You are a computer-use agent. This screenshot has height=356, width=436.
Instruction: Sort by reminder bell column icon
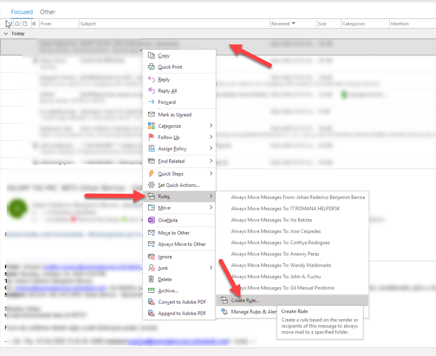click(x=17, y=23)
